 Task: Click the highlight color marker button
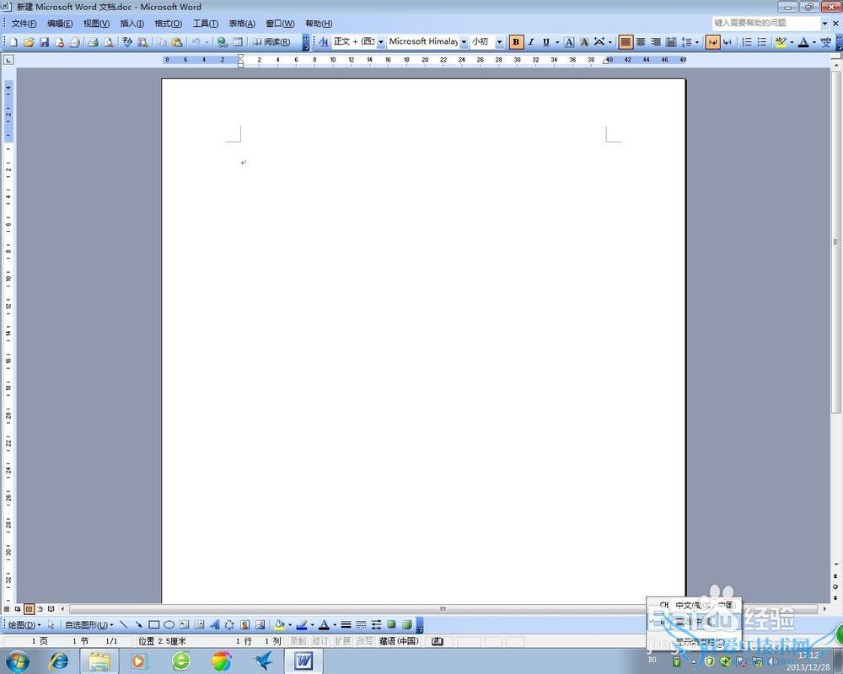pyautogui.click(x=781, y=42)
